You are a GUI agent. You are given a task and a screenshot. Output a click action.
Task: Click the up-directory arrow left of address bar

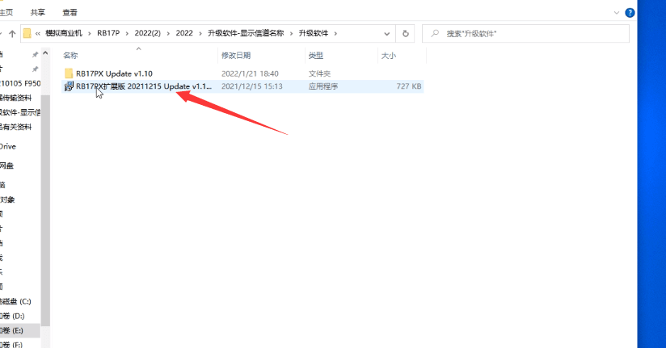tap(11, 34)
